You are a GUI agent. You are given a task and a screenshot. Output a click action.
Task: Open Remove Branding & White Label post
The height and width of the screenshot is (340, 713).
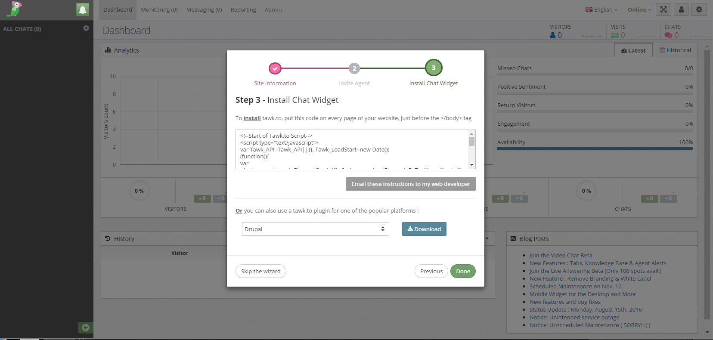tap(590, 278)
